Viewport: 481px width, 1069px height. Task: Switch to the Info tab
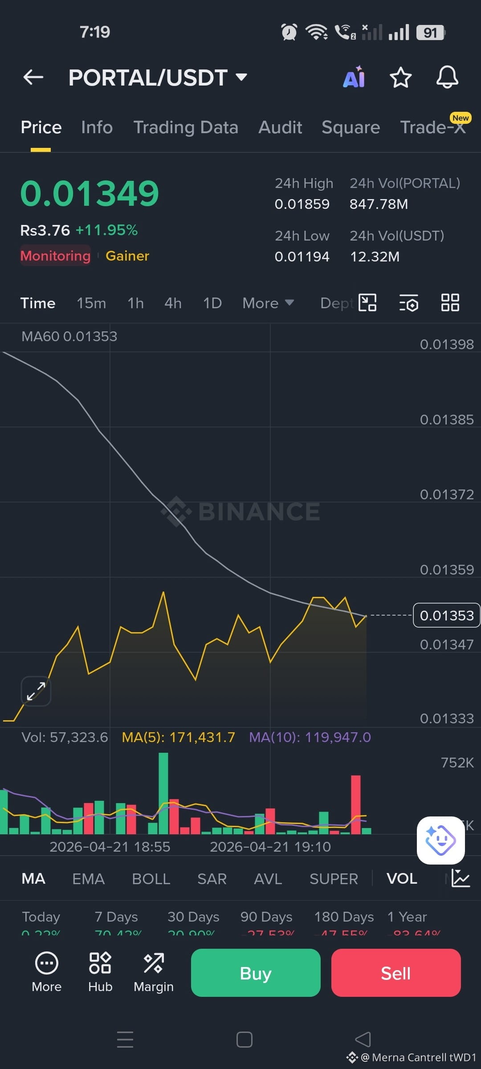pos(97,127)
